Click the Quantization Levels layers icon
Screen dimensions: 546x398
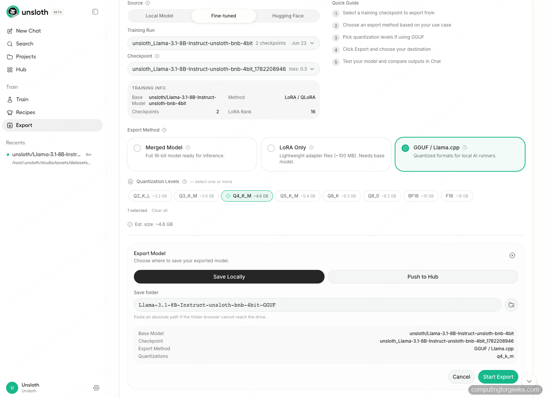pos(130,182)
